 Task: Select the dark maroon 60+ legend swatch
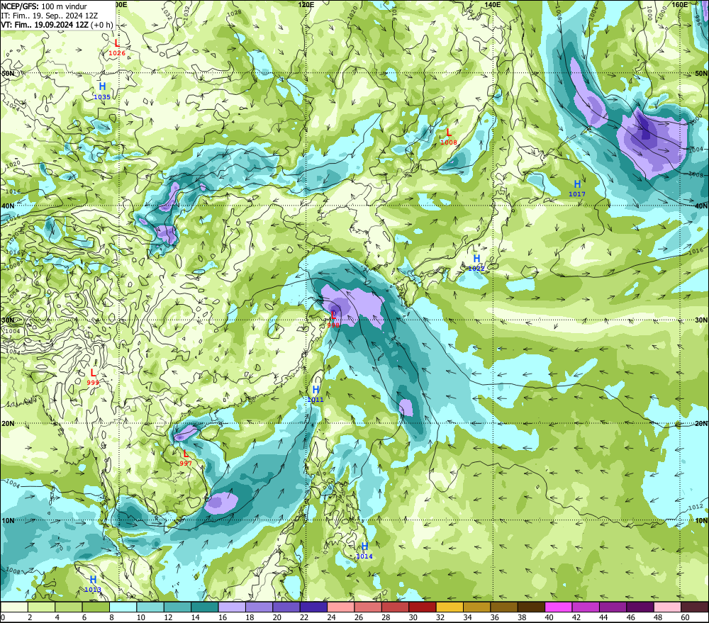694,607
